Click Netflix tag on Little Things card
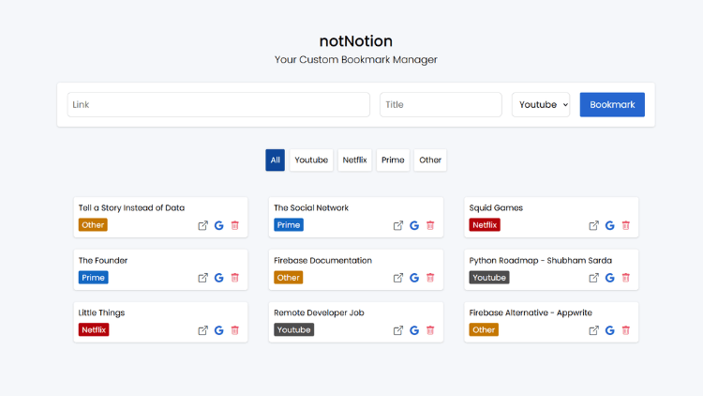703x396 pixels. pos(94,329)
